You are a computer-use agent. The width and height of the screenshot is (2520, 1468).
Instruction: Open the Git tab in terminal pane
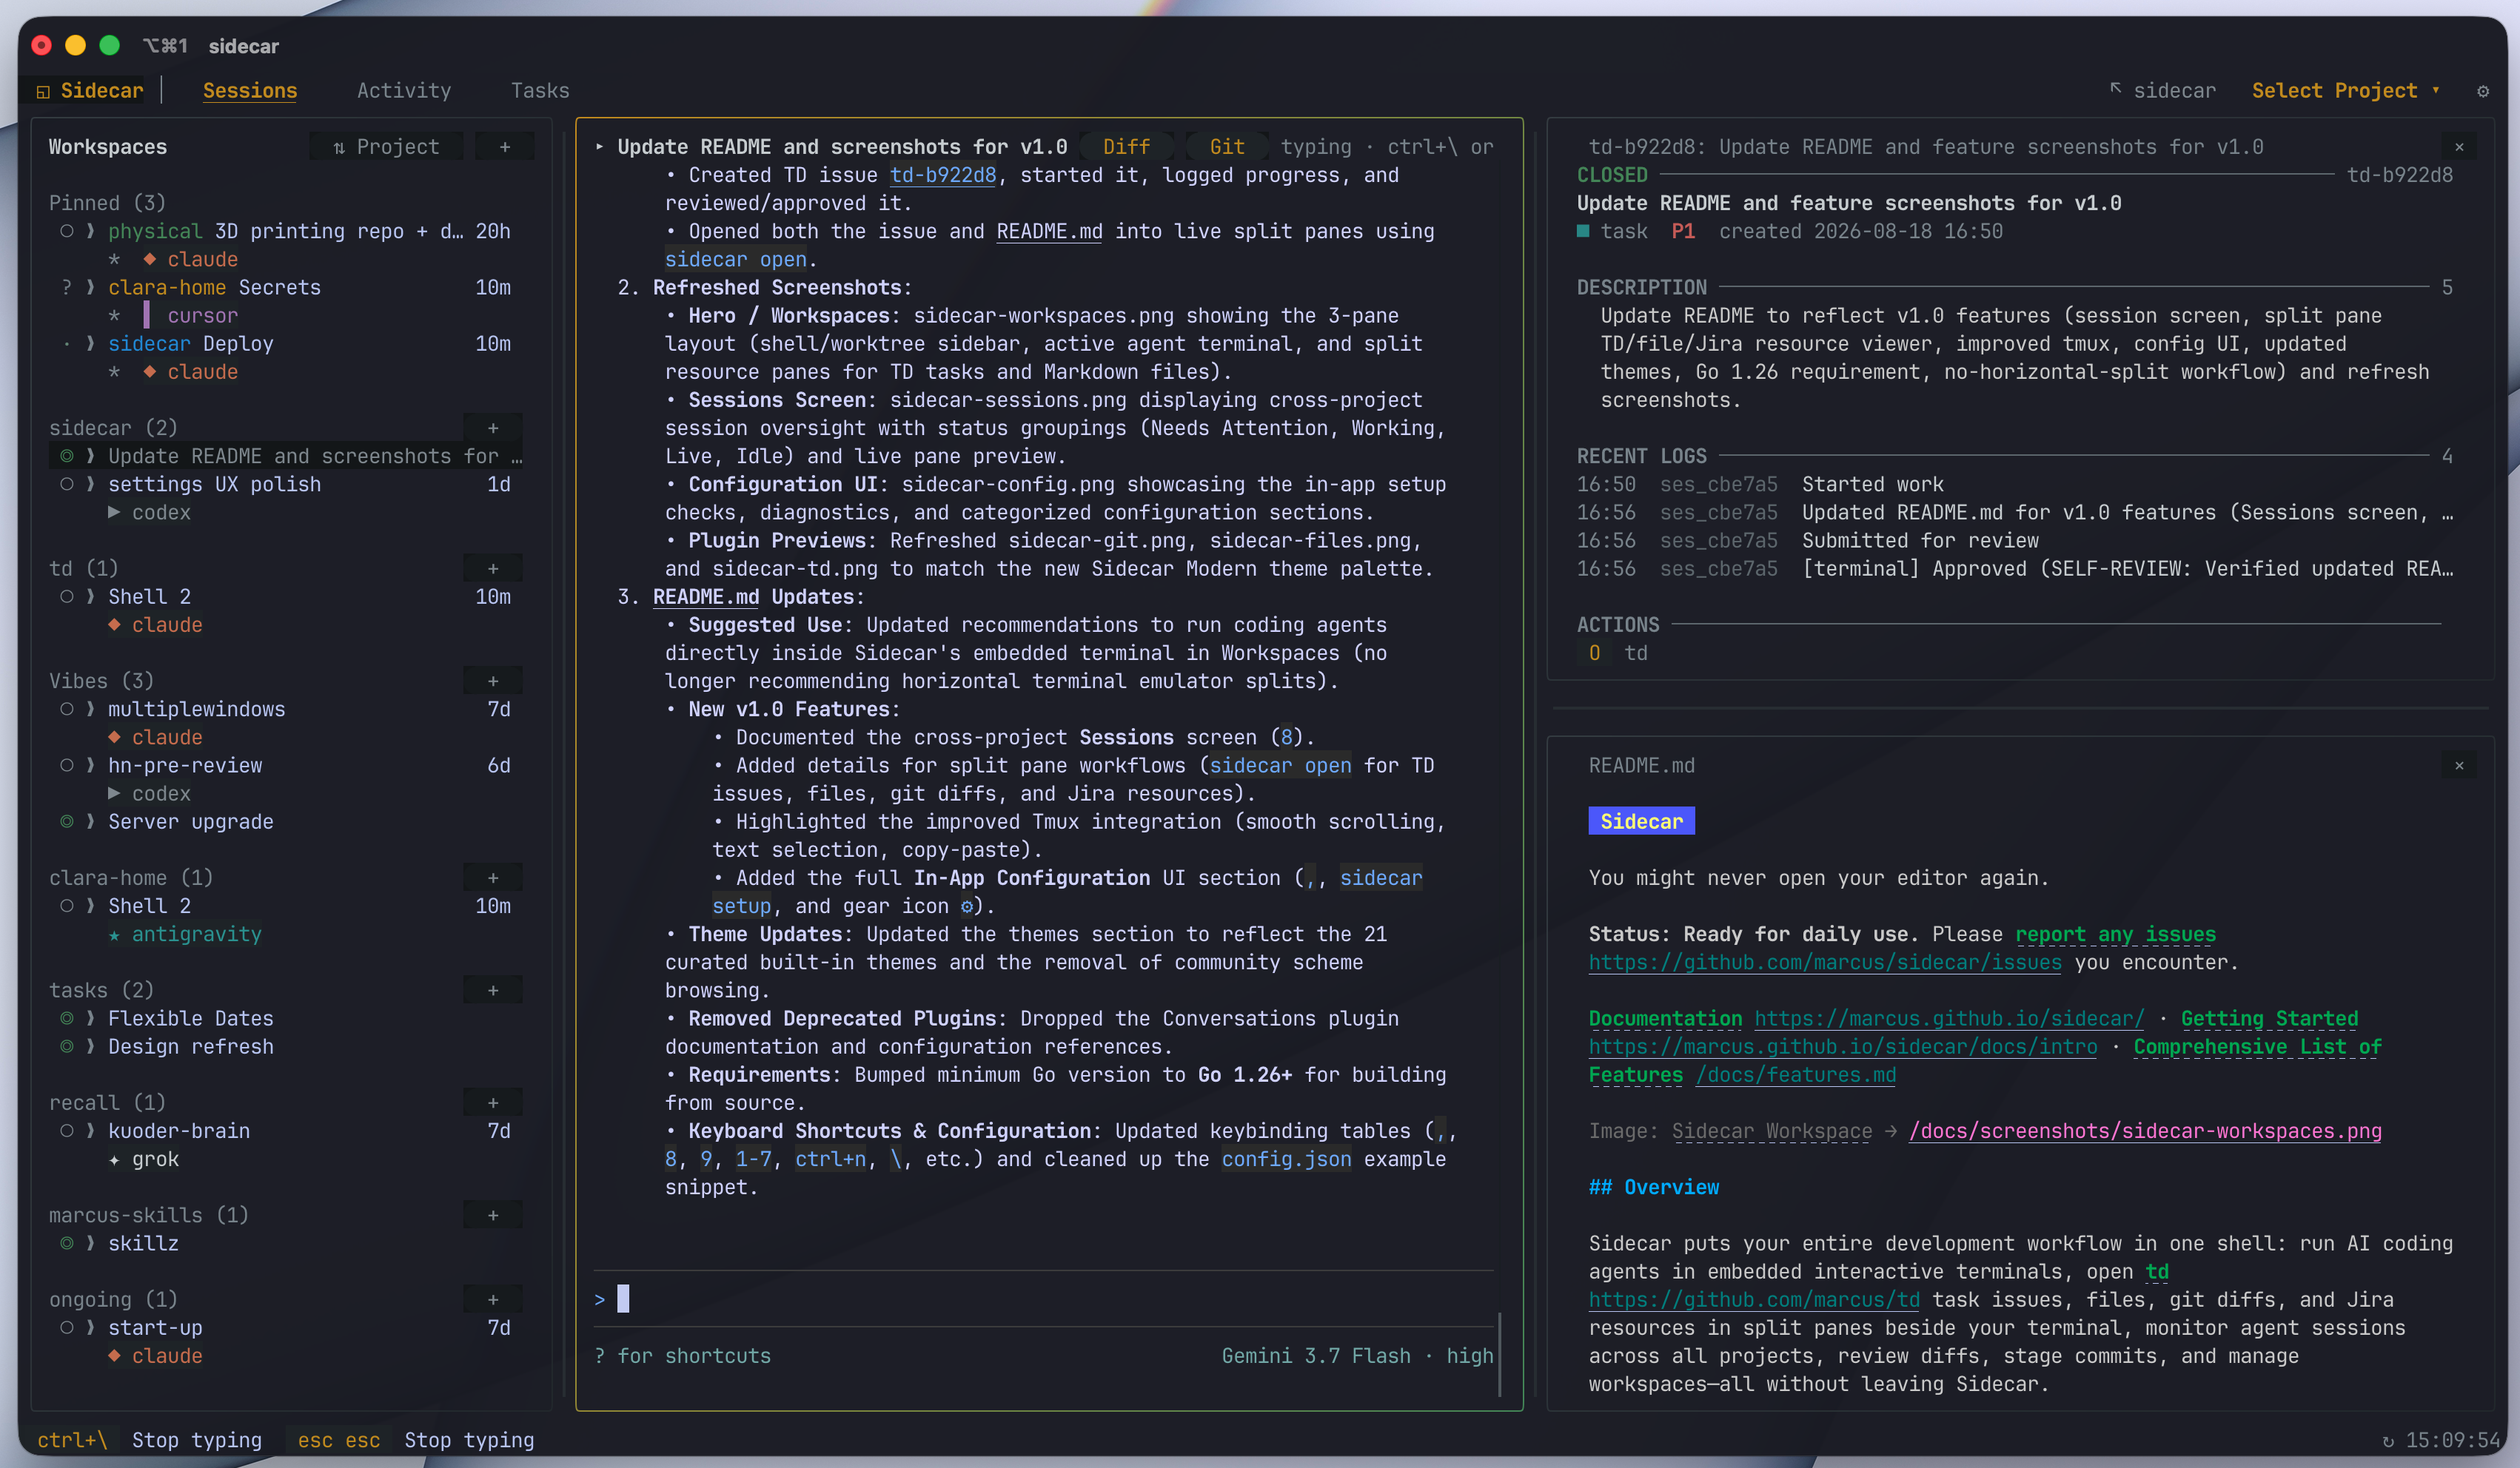[x=1227, y=147]
